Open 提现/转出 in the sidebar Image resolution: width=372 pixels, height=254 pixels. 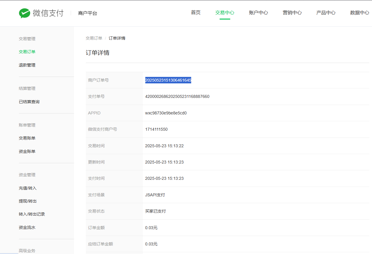tap(28, 201)
